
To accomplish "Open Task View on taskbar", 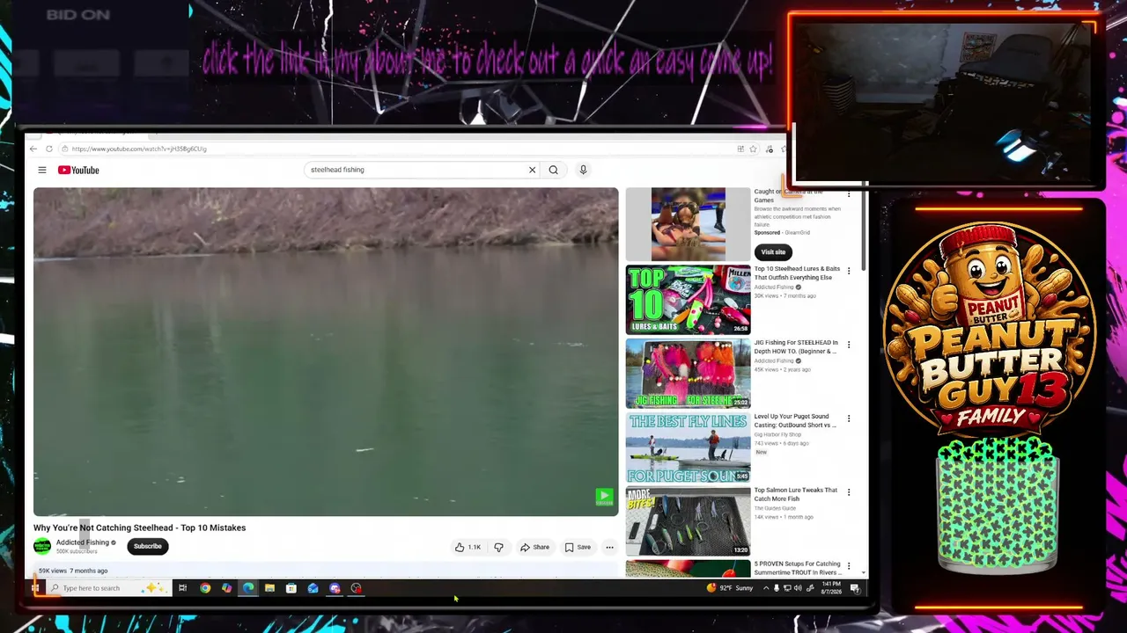I will tap(182, 588).
